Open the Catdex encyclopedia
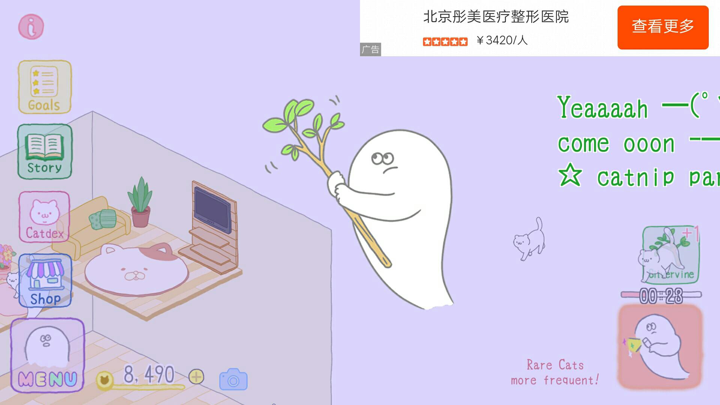Screen dimensions: 720x405 click(44, 216)
